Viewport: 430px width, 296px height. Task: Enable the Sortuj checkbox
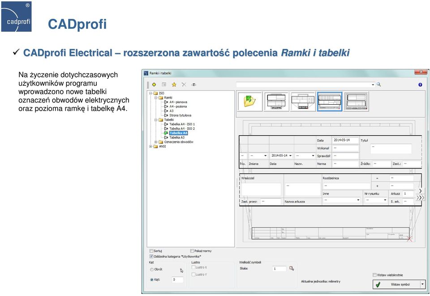(x=151, y=251)
